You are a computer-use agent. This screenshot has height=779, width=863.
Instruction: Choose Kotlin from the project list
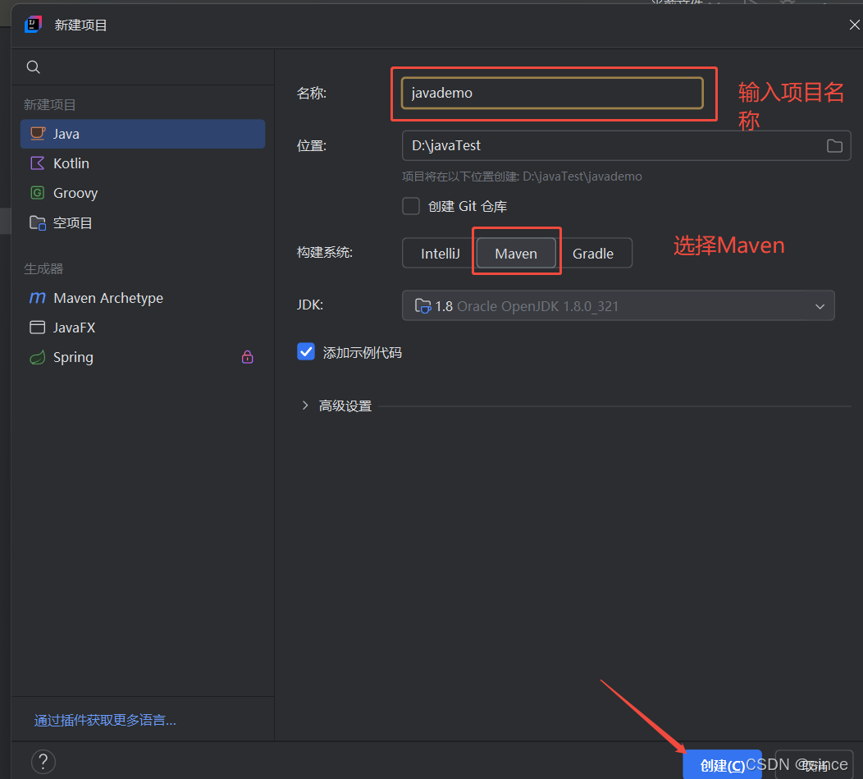tap(143, 163)
